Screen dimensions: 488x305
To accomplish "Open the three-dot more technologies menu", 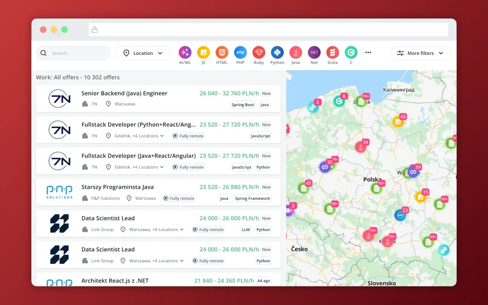I will pos(368,52).
